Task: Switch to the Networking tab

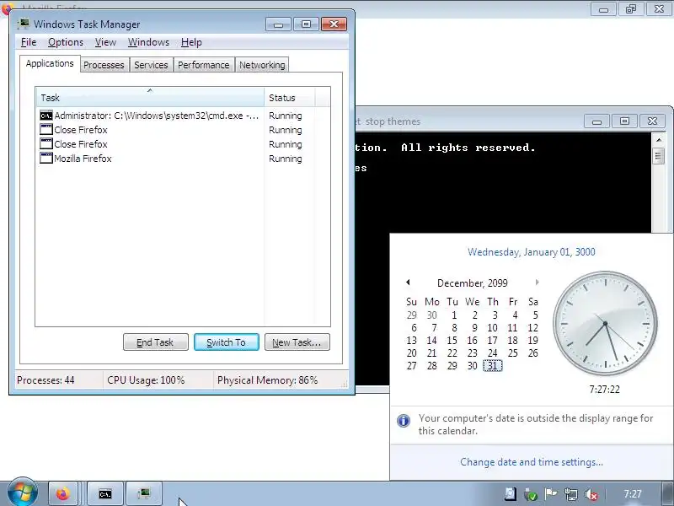Action: coord(262,65)
